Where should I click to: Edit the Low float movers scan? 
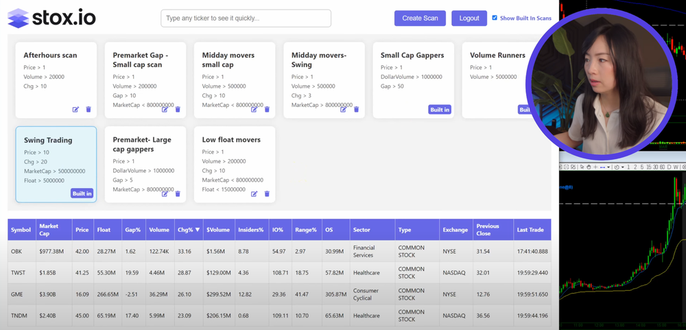255,194
